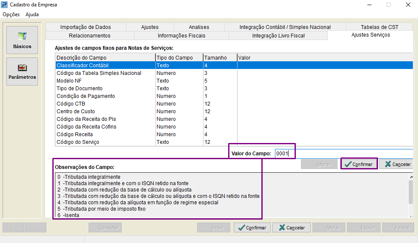
Task: Click the Cadastro da Empresa app icon
Action: (4, 5)
